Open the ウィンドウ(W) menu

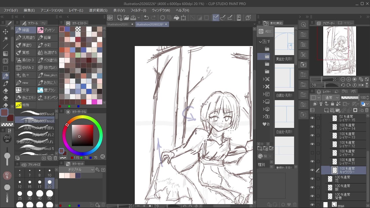point(161,10)
